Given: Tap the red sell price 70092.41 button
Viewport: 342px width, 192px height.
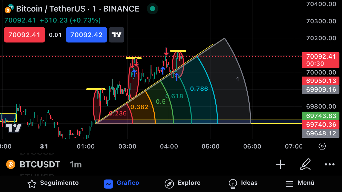Looking at the screenshot, I should pyautogui.click(x=24, y=35).
